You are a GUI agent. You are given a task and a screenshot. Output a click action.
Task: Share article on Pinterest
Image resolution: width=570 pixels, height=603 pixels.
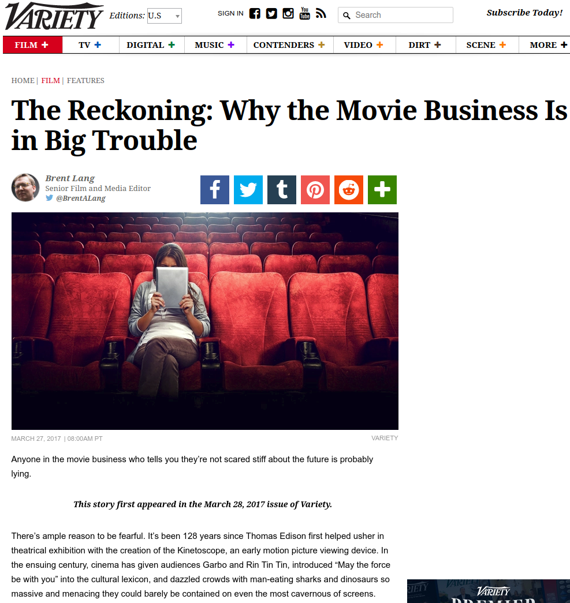[315, 190]
